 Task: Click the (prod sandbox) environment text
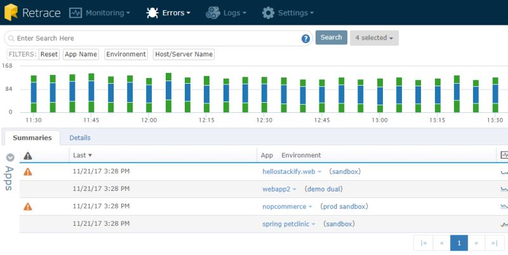tap(344, 206)
